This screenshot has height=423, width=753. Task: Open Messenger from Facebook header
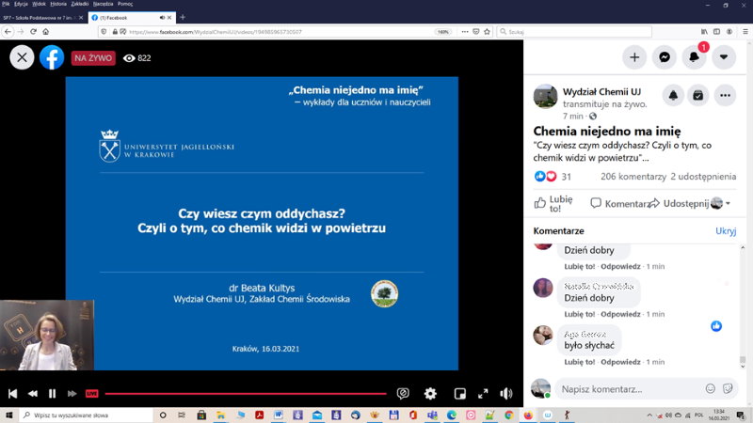[x=665, y=57]
